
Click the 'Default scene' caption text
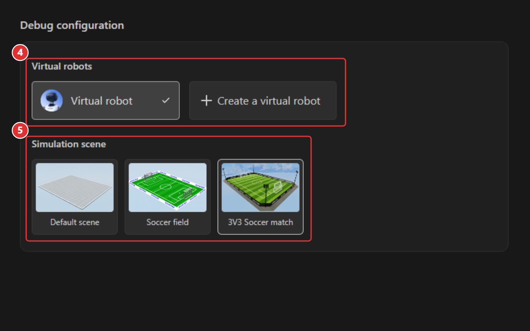75,222
